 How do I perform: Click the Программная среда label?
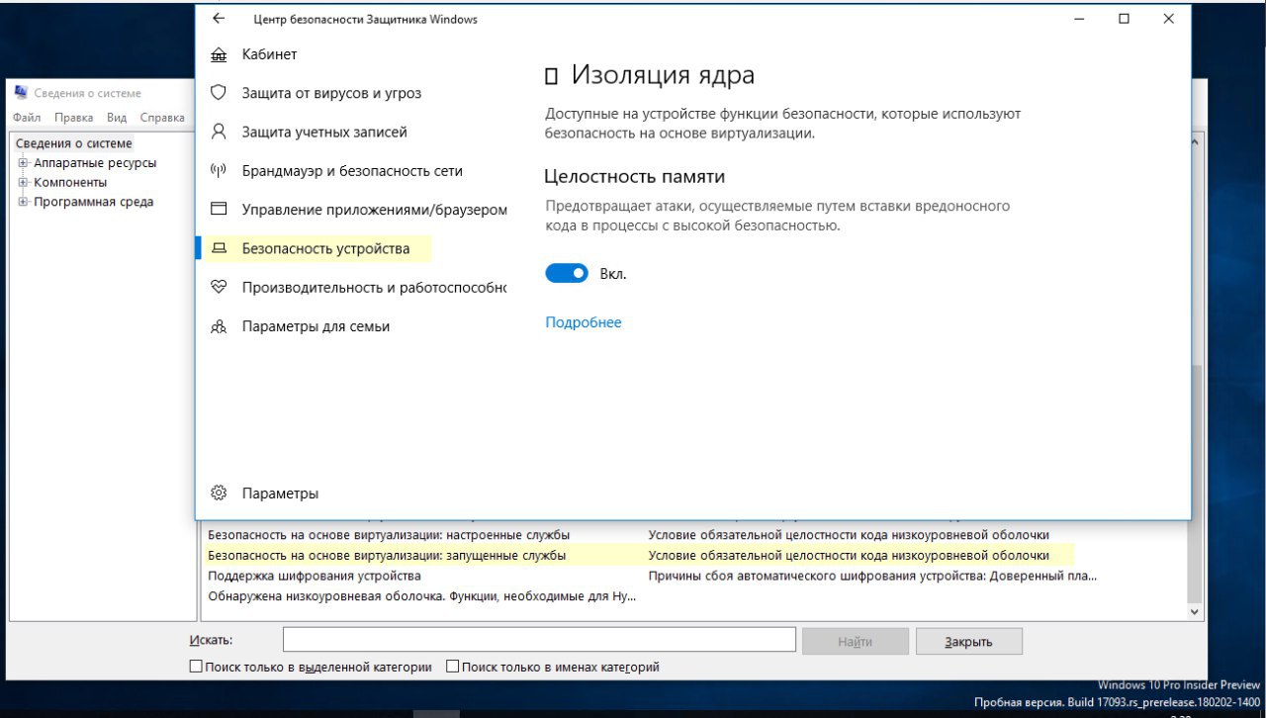pyautogui.click(x=93, y=202)
